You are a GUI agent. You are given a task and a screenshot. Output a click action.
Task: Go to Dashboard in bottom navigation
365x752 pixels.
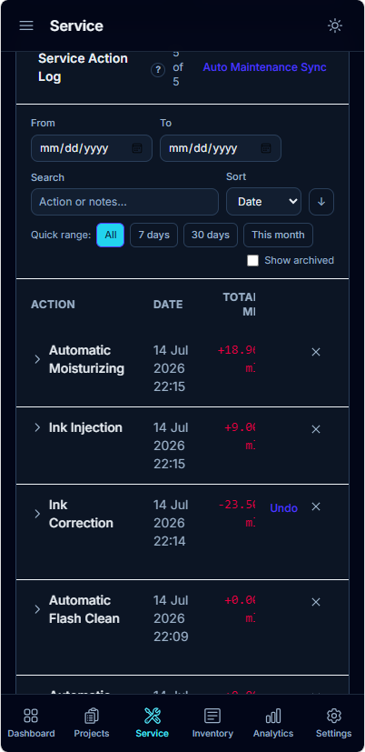(x=31, y=723)
